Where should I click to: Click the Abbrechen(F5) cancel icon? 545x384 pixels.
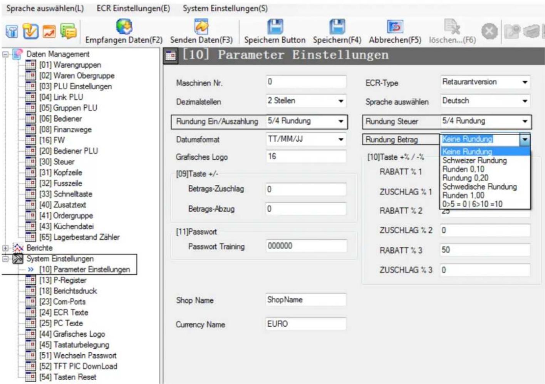(x=395, y=27)
